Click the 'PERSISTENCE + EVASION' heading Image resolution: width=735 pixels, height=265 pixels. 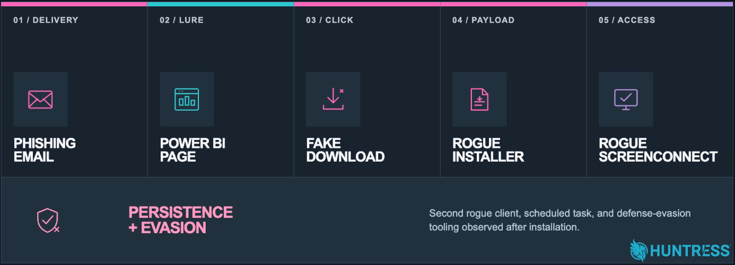click(x=181, y=220)
